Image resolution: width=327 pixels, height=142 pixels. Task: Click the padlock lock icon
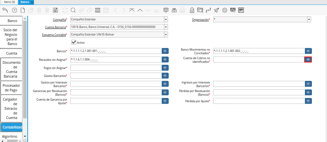192,10
